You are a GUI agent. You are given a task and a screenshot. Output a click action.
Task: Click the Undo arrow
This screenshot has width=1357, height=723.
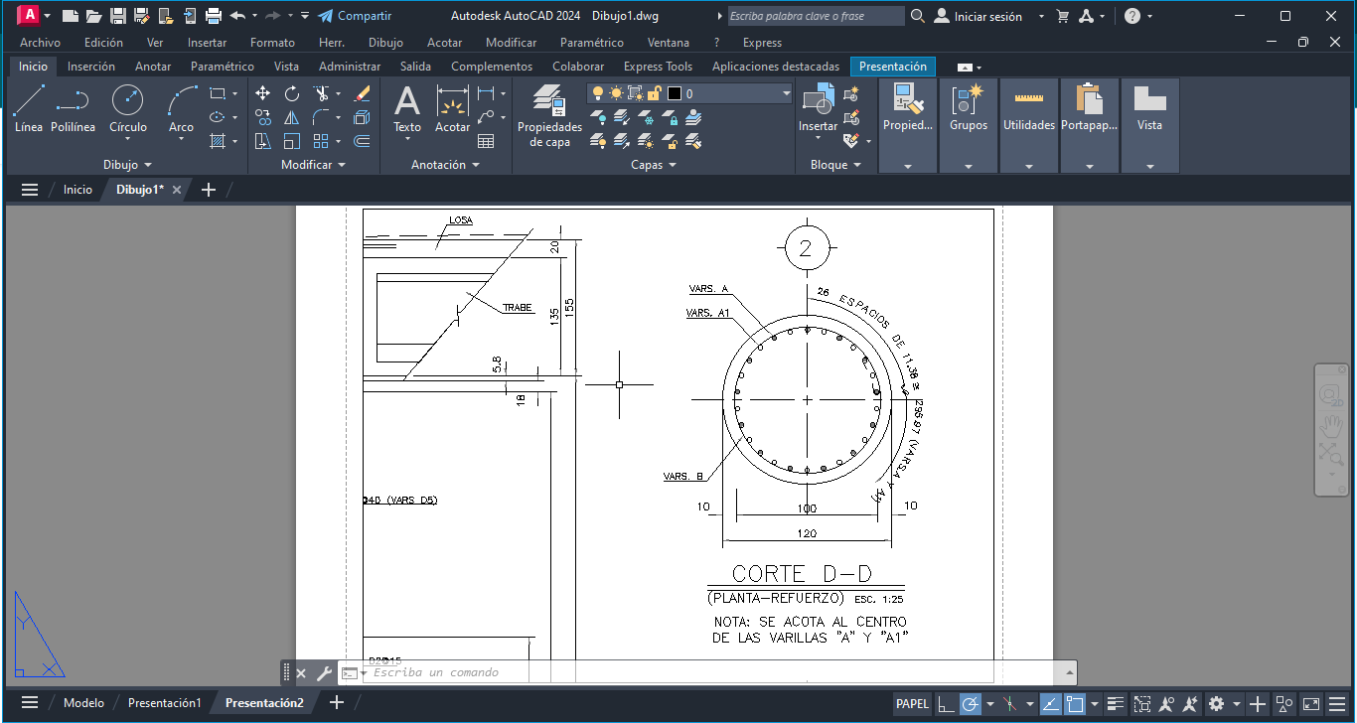[x=236, y=16]
